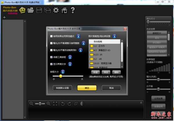
Task: Select 自由剪裁 in the ratio list
Action: pos(104,42)
